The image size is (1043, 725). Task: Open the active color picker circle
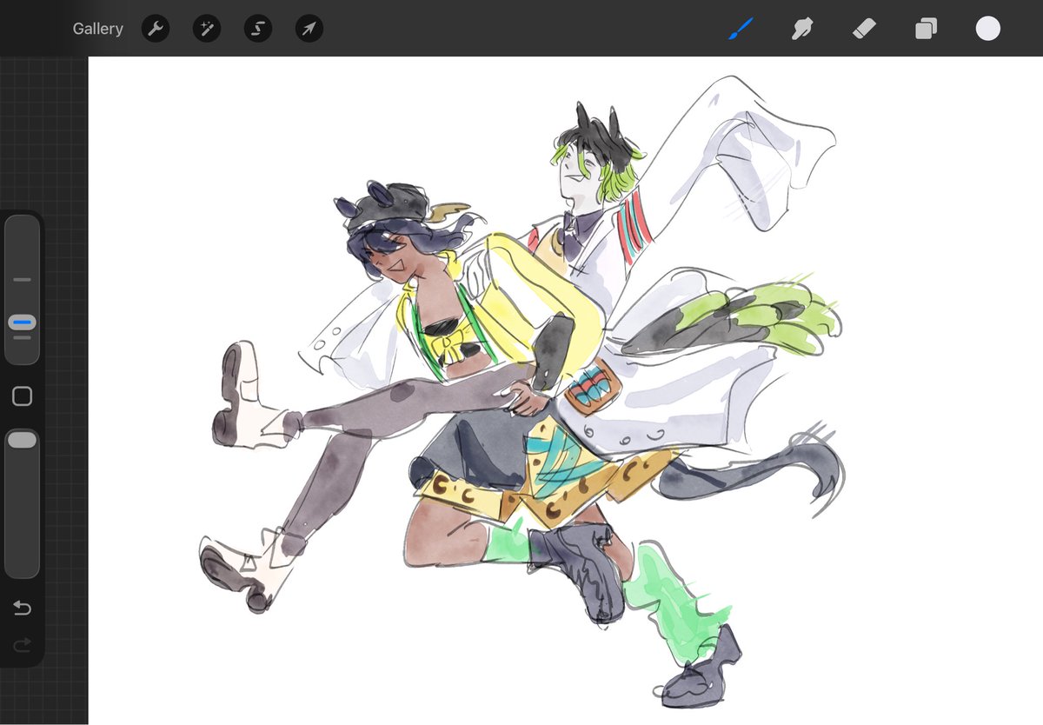point(987,29)
